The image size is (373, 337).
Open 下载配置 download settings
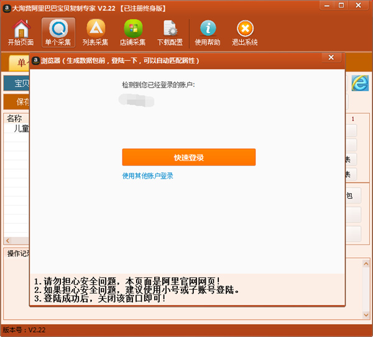[169, 32]
